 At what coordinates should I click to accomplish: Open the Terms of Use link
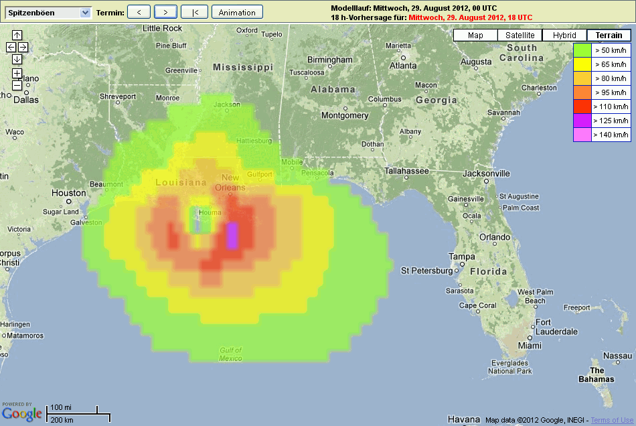coord(611,420)
